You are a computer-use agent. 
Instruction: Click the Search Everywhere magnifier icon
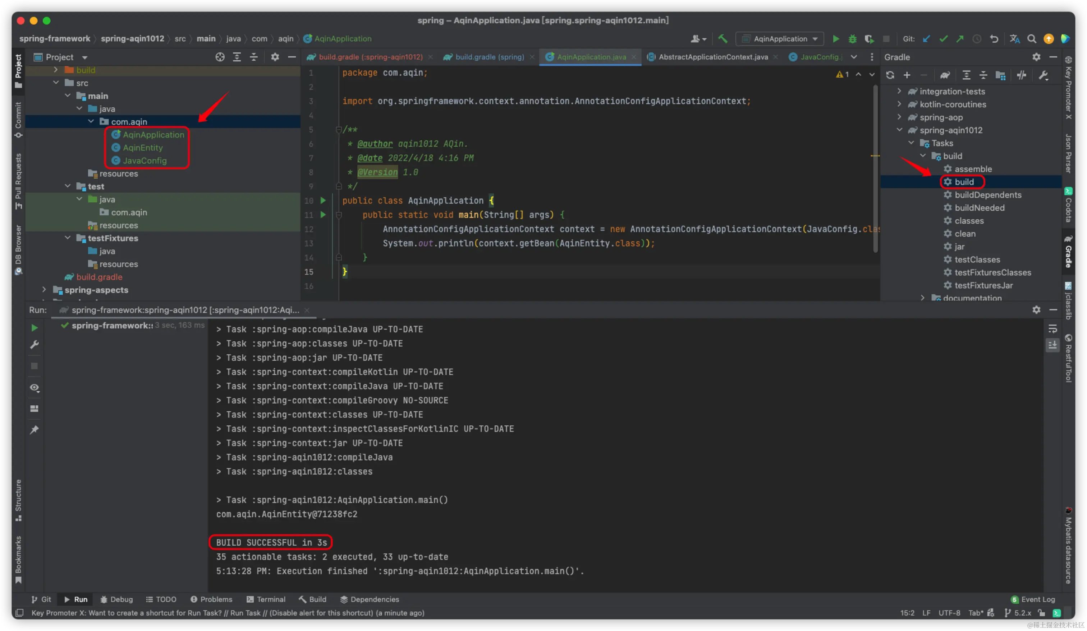coord(1031,39)
